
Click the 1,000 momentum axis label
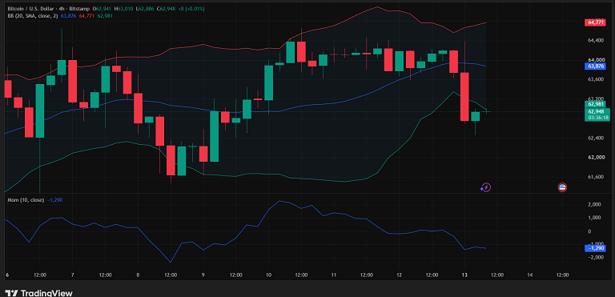[x=595, y=218]
